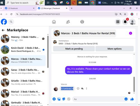Reply to Marcos's phone number message

coord(82,88)
